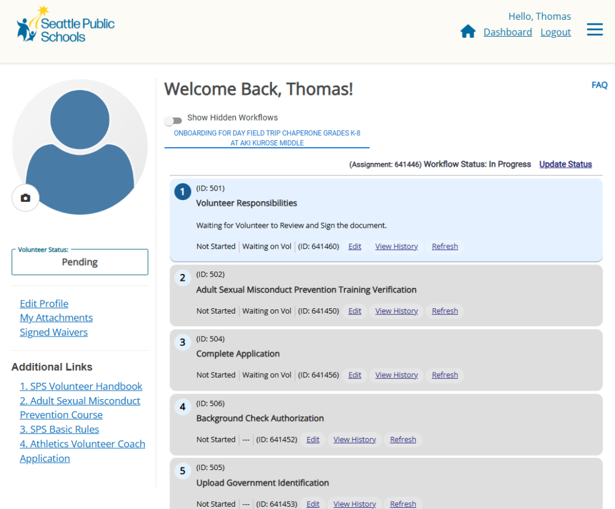Click the camera icon to change profile photo

point(25,198)
